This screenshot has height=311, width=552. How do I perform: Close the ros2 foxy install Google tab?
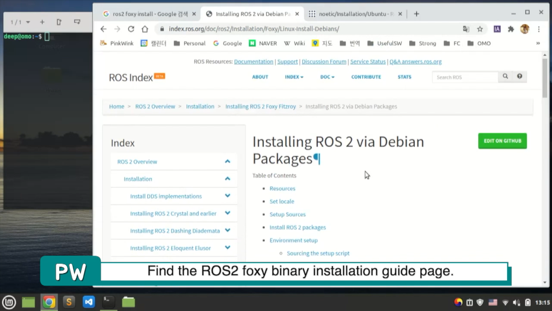tap(194, 14)
